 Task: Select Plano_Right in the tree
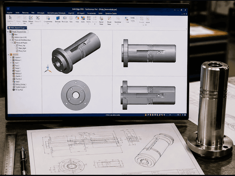[21, 48]
